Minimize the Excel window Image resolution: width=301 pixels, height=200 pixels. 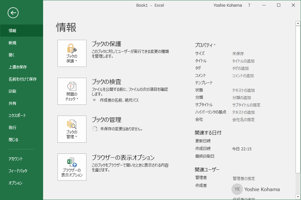[264, 5]
